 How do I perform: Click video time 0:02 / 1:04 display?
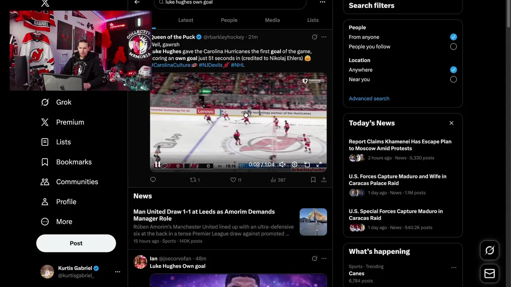point(261,165)
